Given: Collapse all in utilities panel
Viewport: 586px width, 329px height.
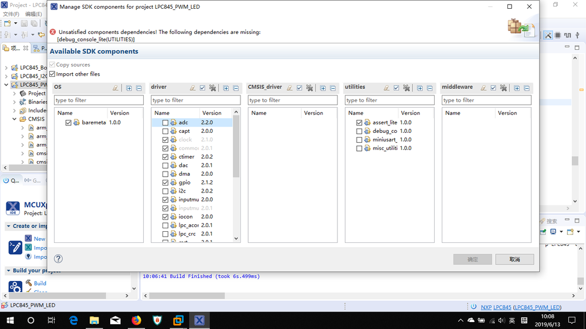Looking at the screenshot, I should [430, 88].
